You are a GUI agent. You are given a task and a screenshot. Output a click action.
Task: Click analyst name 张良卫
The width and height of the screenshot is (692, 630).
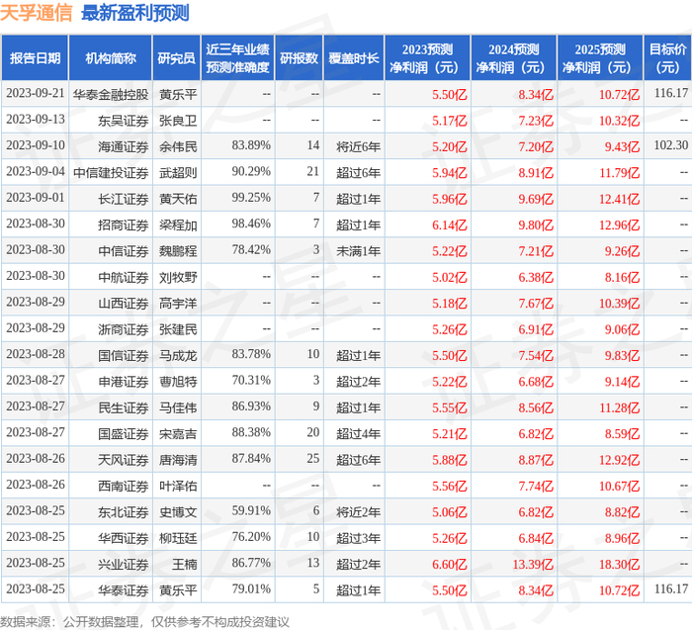(178, 121)
